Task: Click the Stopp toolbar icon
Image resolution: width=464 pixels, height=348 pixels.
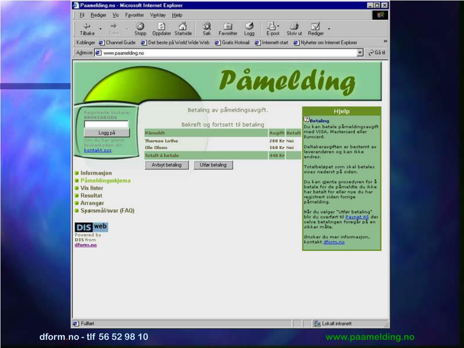Action: pos(140,26)
